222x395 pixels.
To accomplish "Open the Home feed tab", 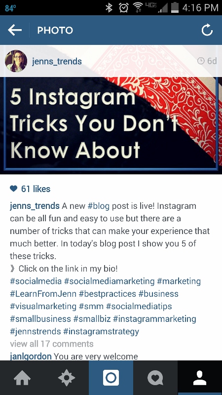I will [22, 378].
